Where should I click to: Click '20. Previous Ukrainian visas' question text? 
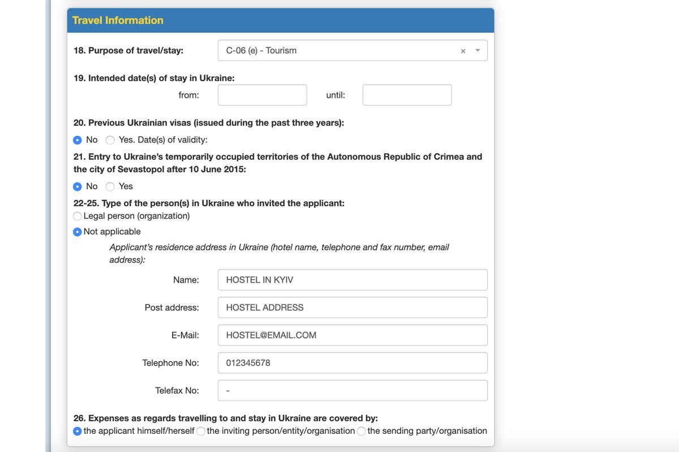tap(209, 123)
